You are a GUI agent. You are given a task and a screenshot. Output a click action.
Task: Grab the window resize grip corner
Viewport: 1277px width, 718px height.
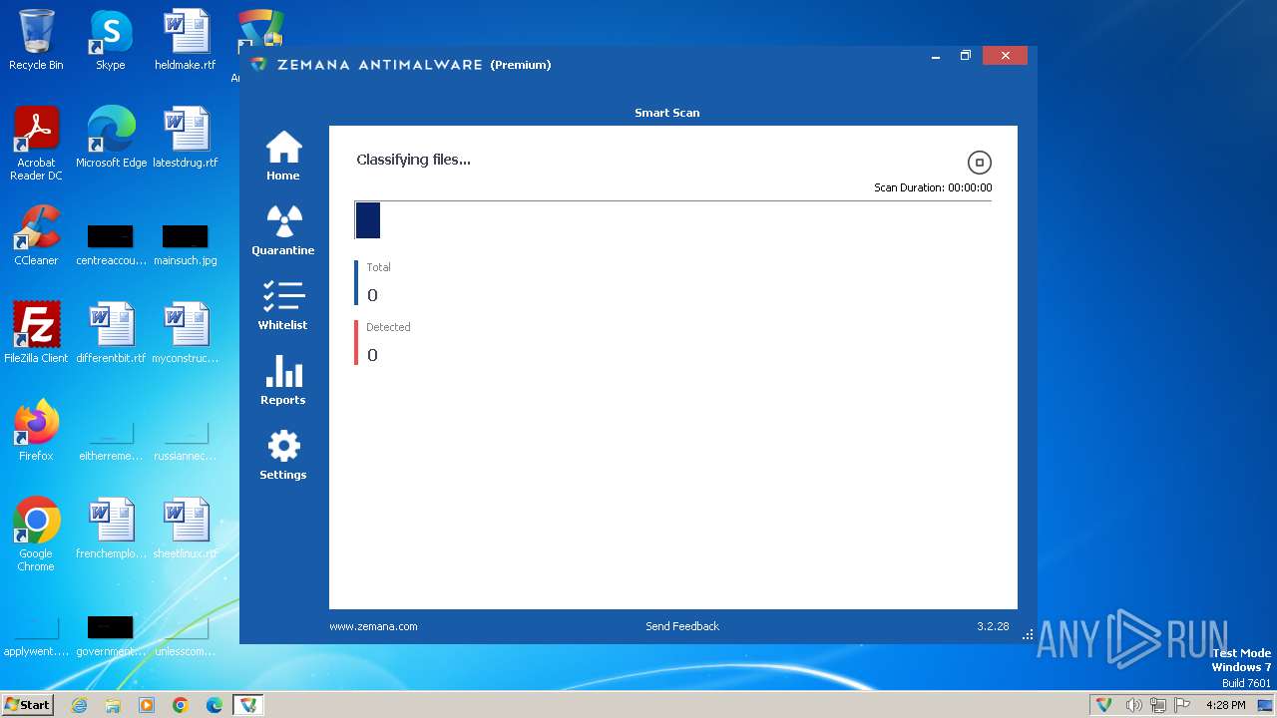coord(1028,634)
